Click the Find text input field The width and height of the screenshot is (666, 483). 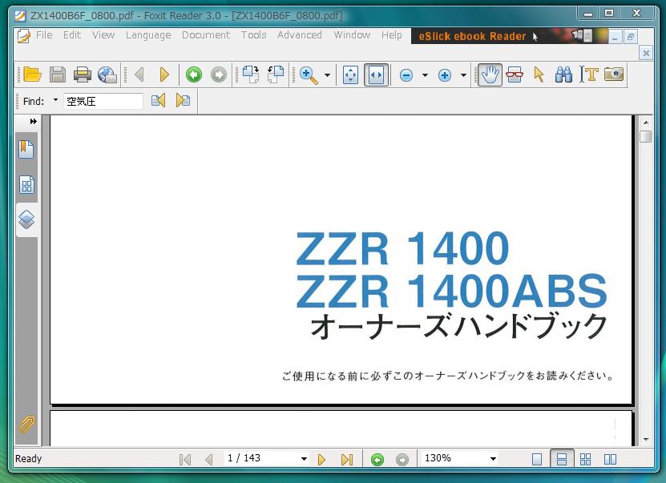pos(103,101)
